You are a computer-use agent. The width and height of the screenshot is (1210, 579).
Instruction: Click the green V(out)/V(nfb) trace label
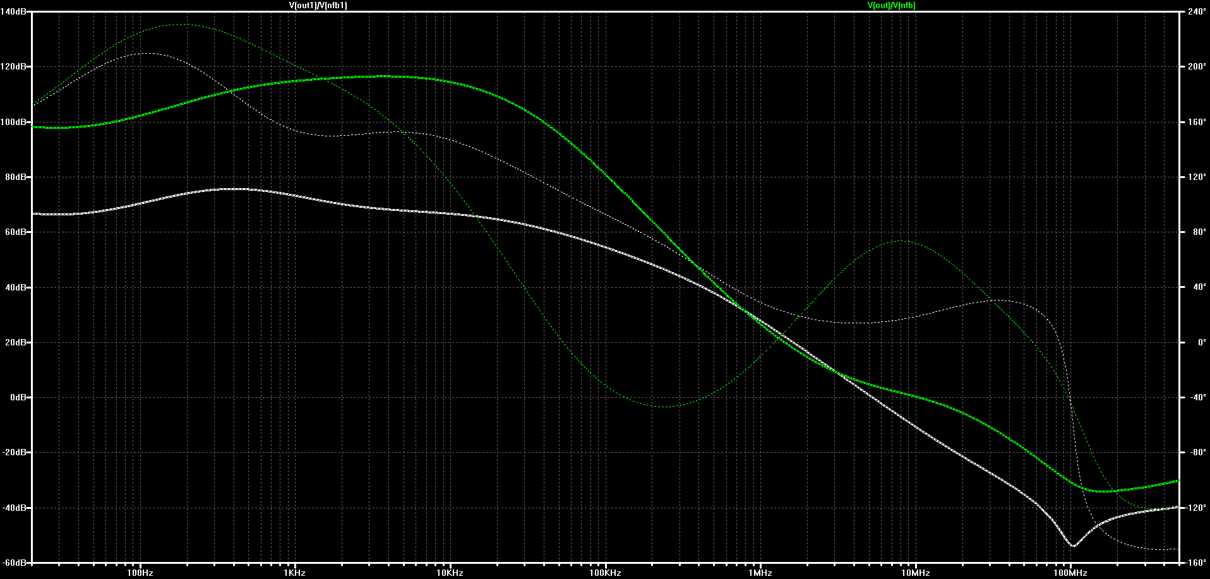click(x=892, y=5)
